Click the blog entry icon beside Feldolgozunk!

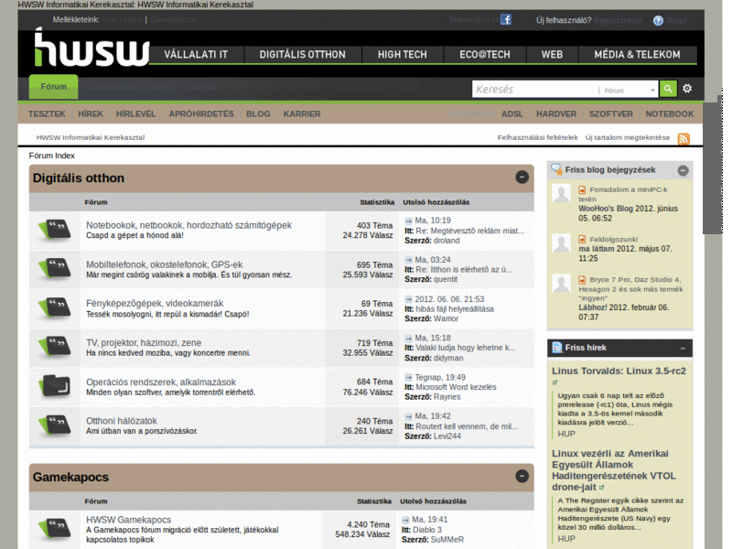582,239
